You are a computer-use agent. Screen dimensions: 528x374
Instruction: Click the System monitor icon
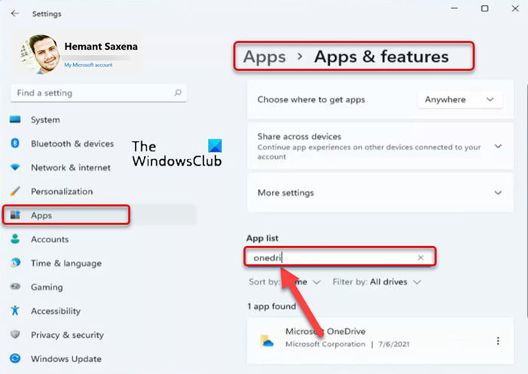point(15,120)
